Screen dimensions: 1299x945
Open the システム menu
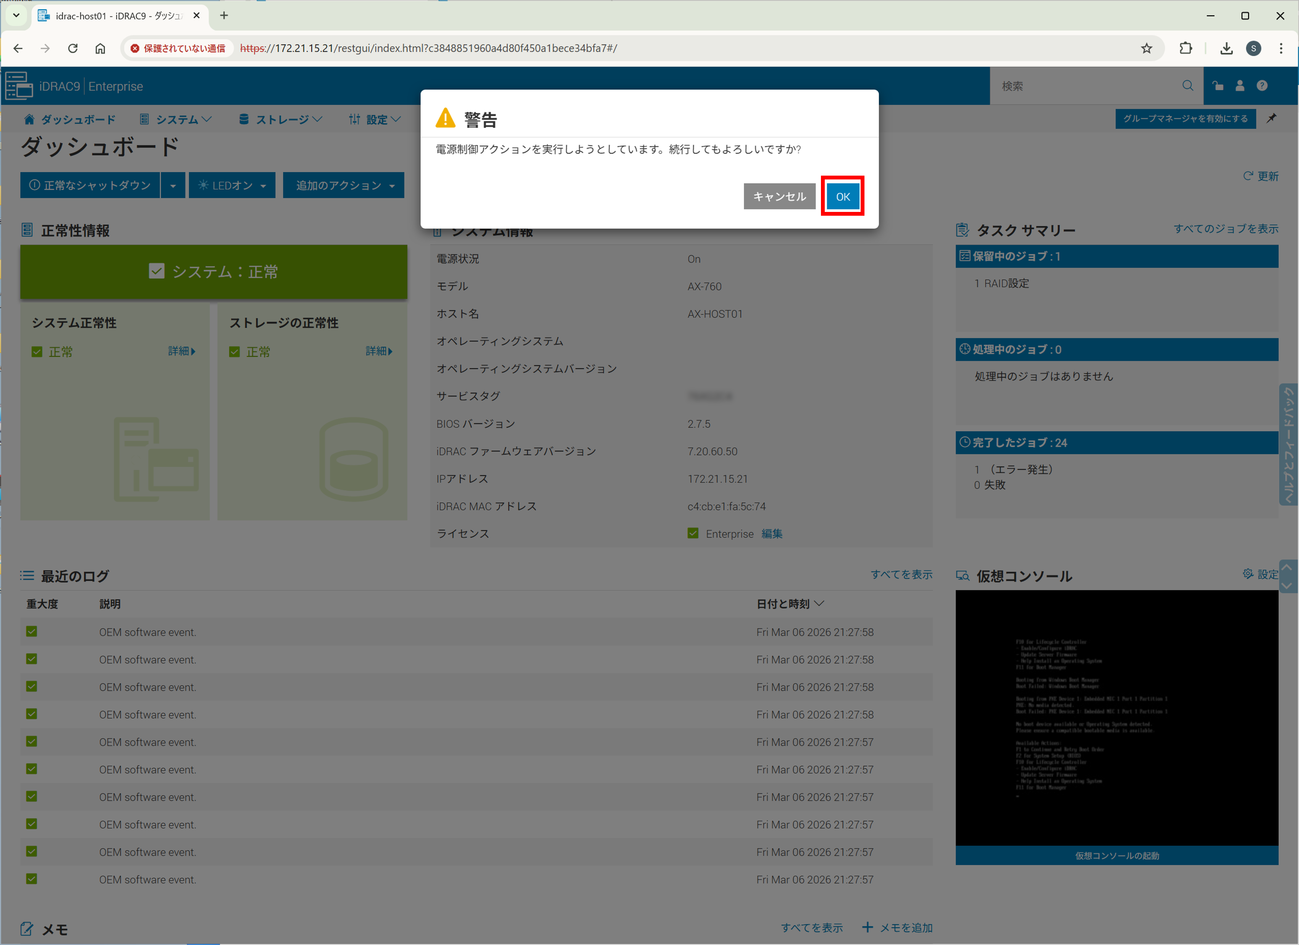(176, 119)
